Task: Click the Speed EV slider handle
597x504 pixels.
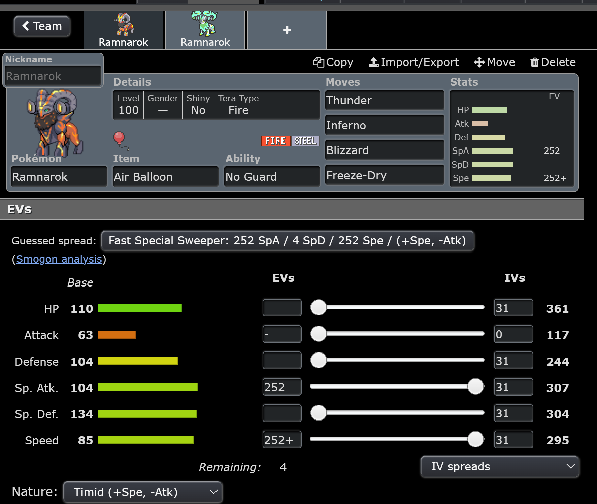Action: pos(475,439)
